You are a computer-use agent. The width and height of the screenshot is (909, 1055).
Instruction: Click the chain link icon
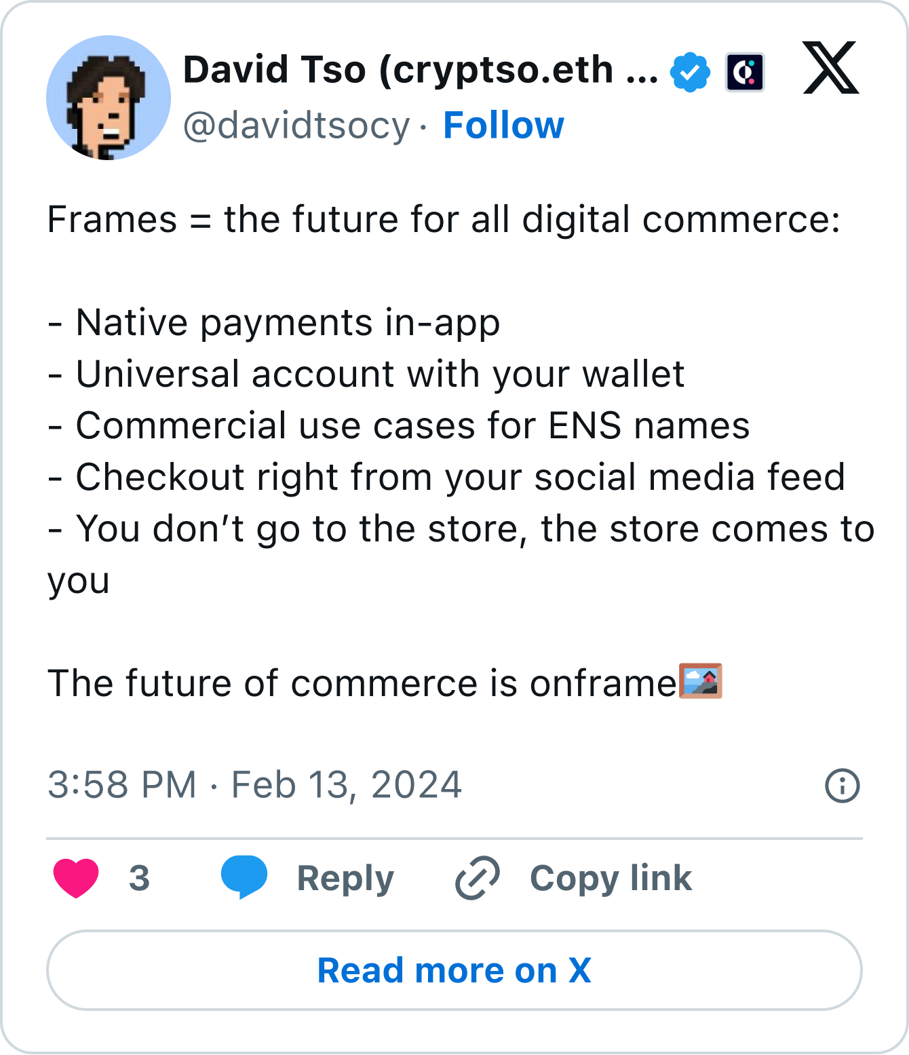[x=478, y=878]
